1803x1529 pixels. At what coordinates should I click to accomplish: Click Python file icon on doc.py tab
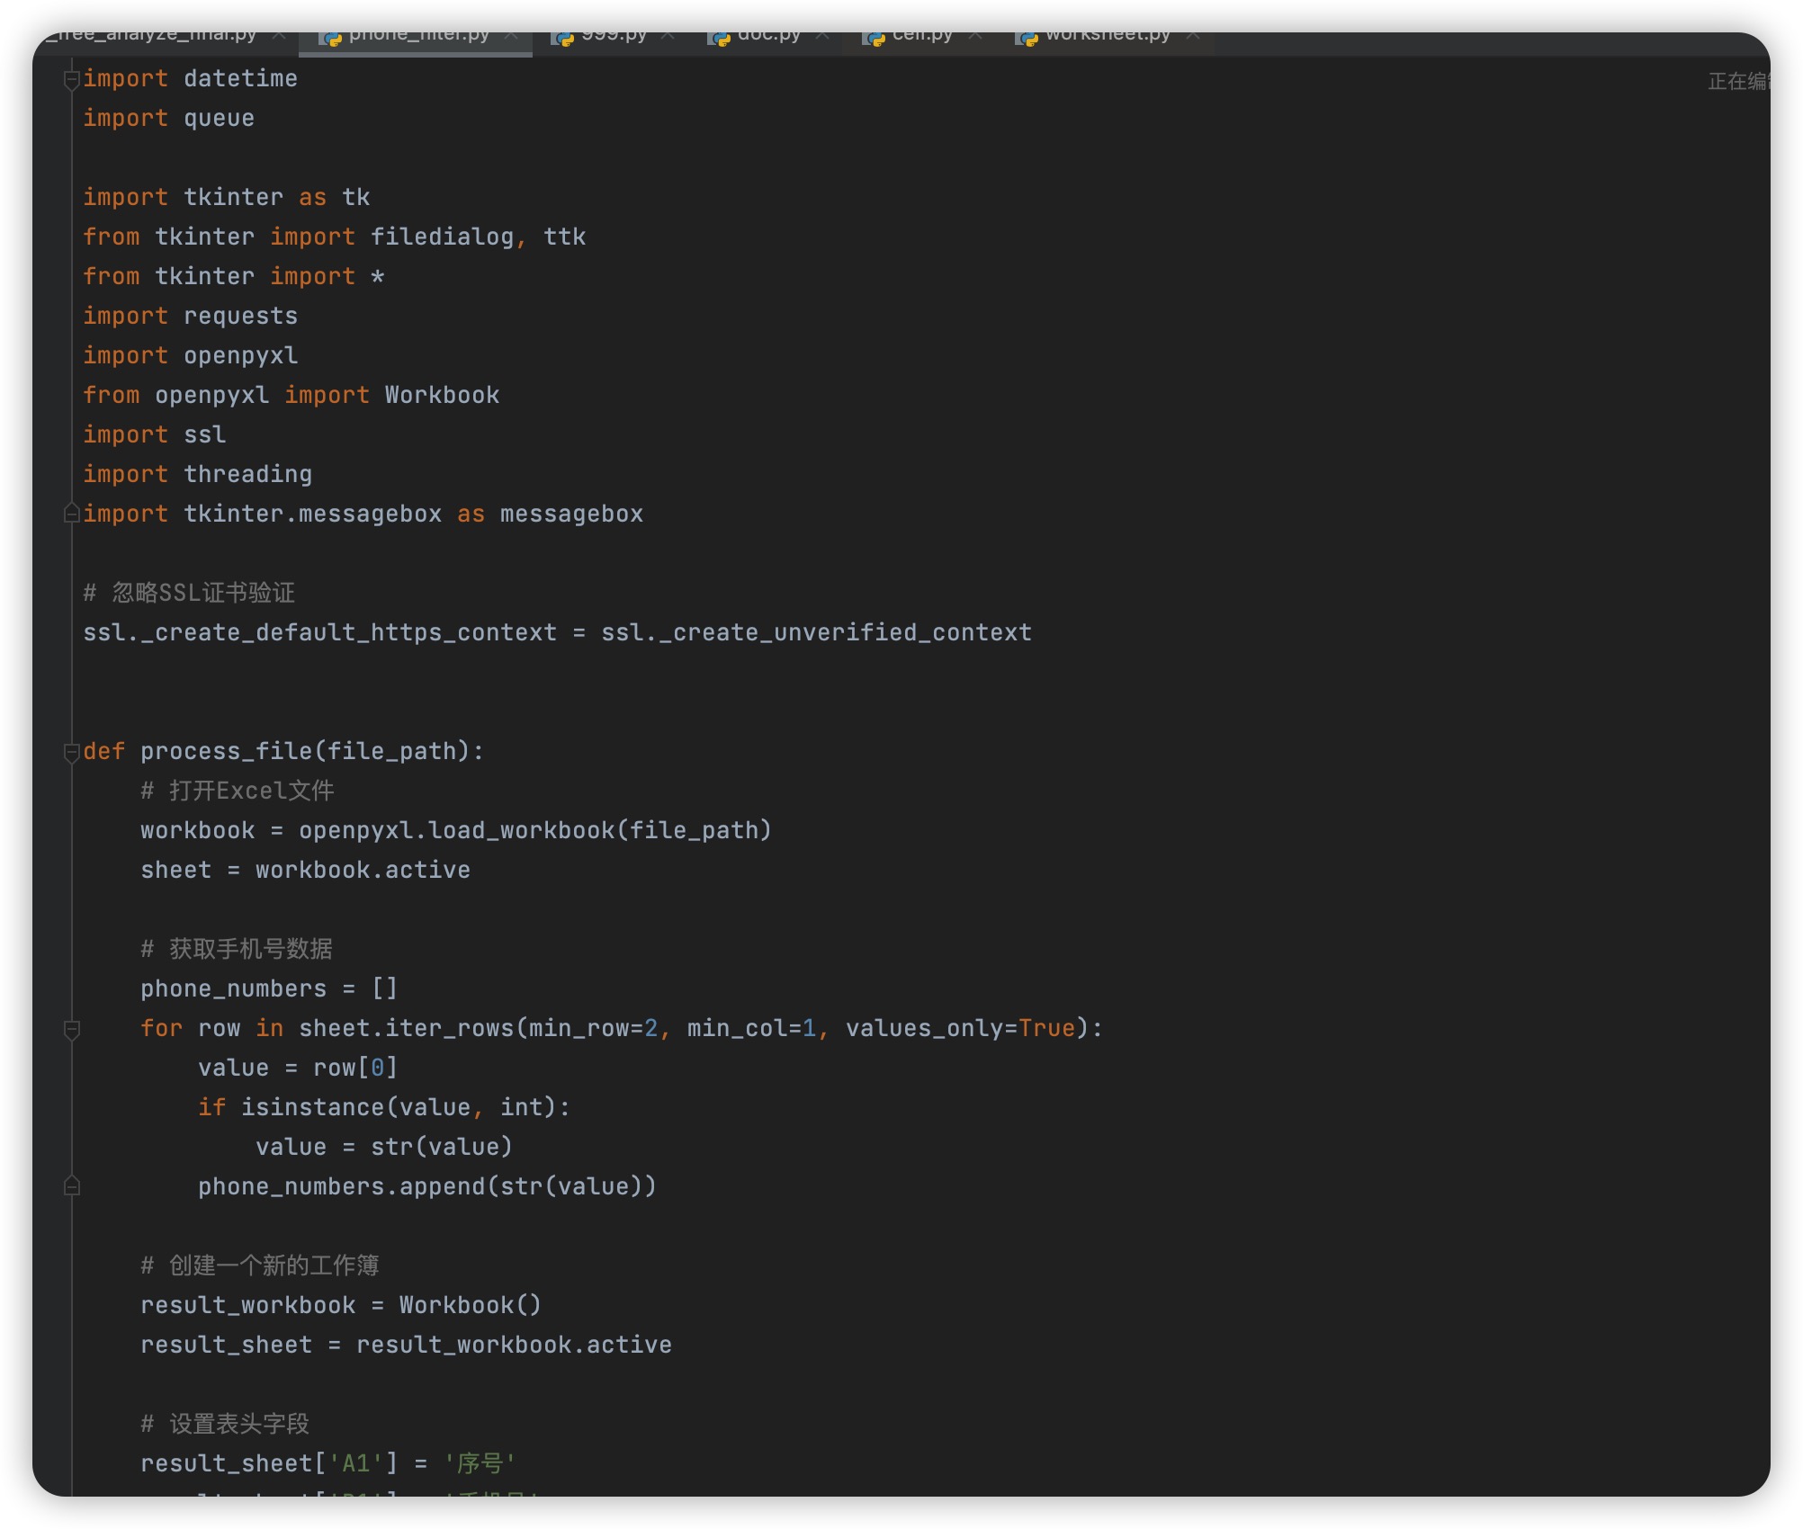click(719, 38)
